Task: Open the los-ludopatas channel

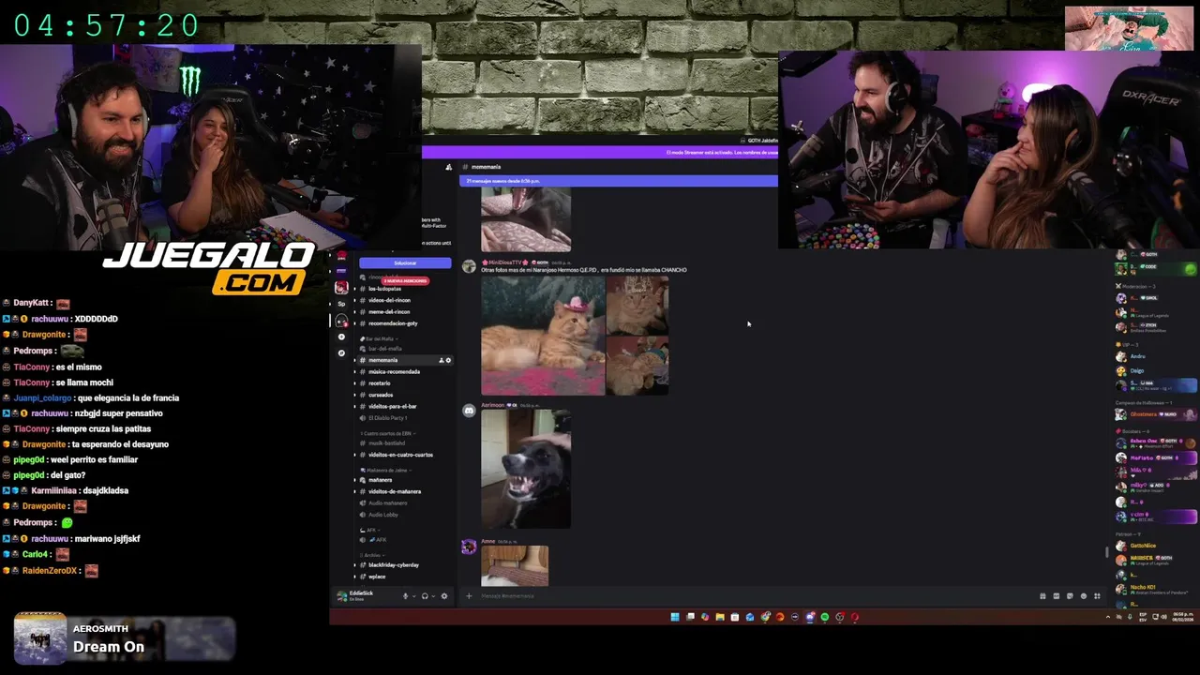Action: (384, 289)
